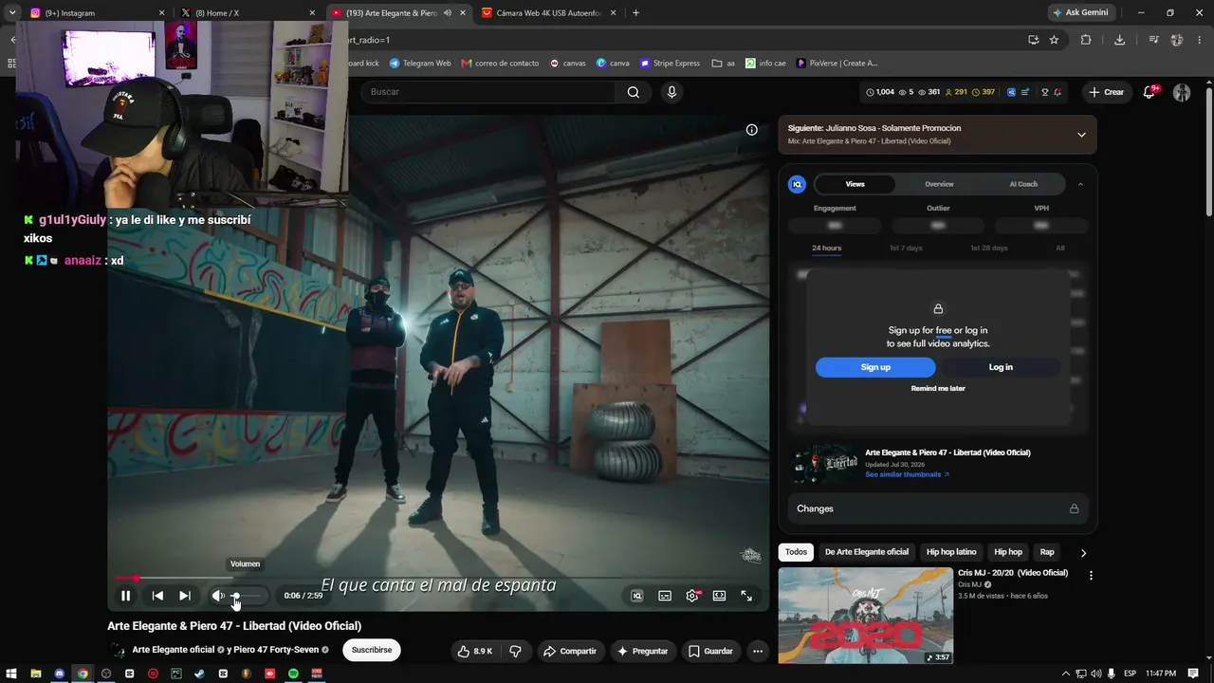Adjust the volume slider handle

click(x=235, y=596)
